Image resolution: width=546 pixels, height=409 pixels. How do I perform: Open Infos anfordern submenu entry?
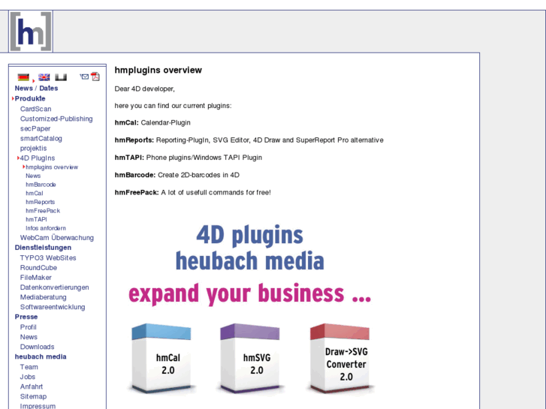[x=46, y=228]
